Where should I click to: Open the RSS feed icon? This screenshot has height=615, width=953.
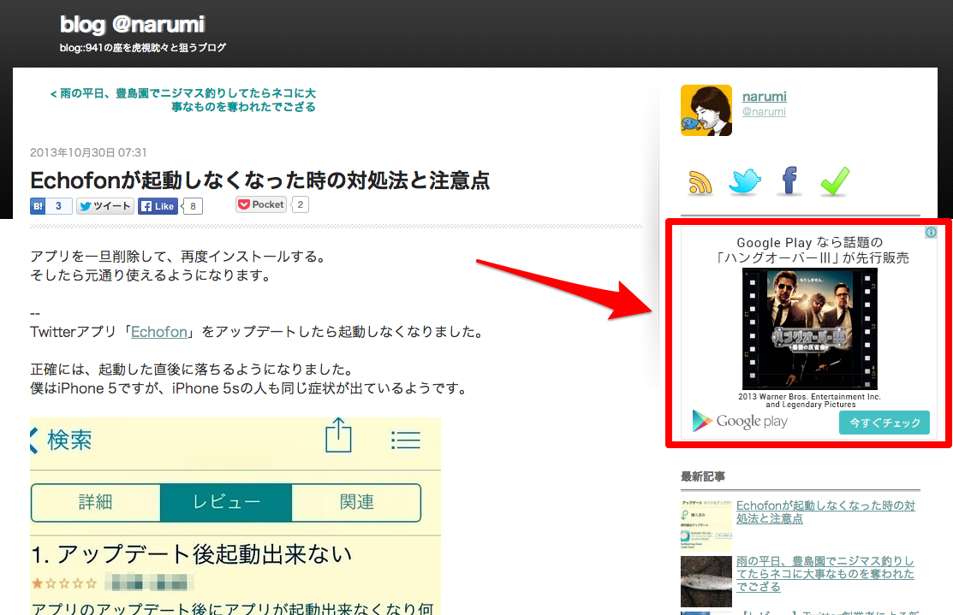coord(700,182)
